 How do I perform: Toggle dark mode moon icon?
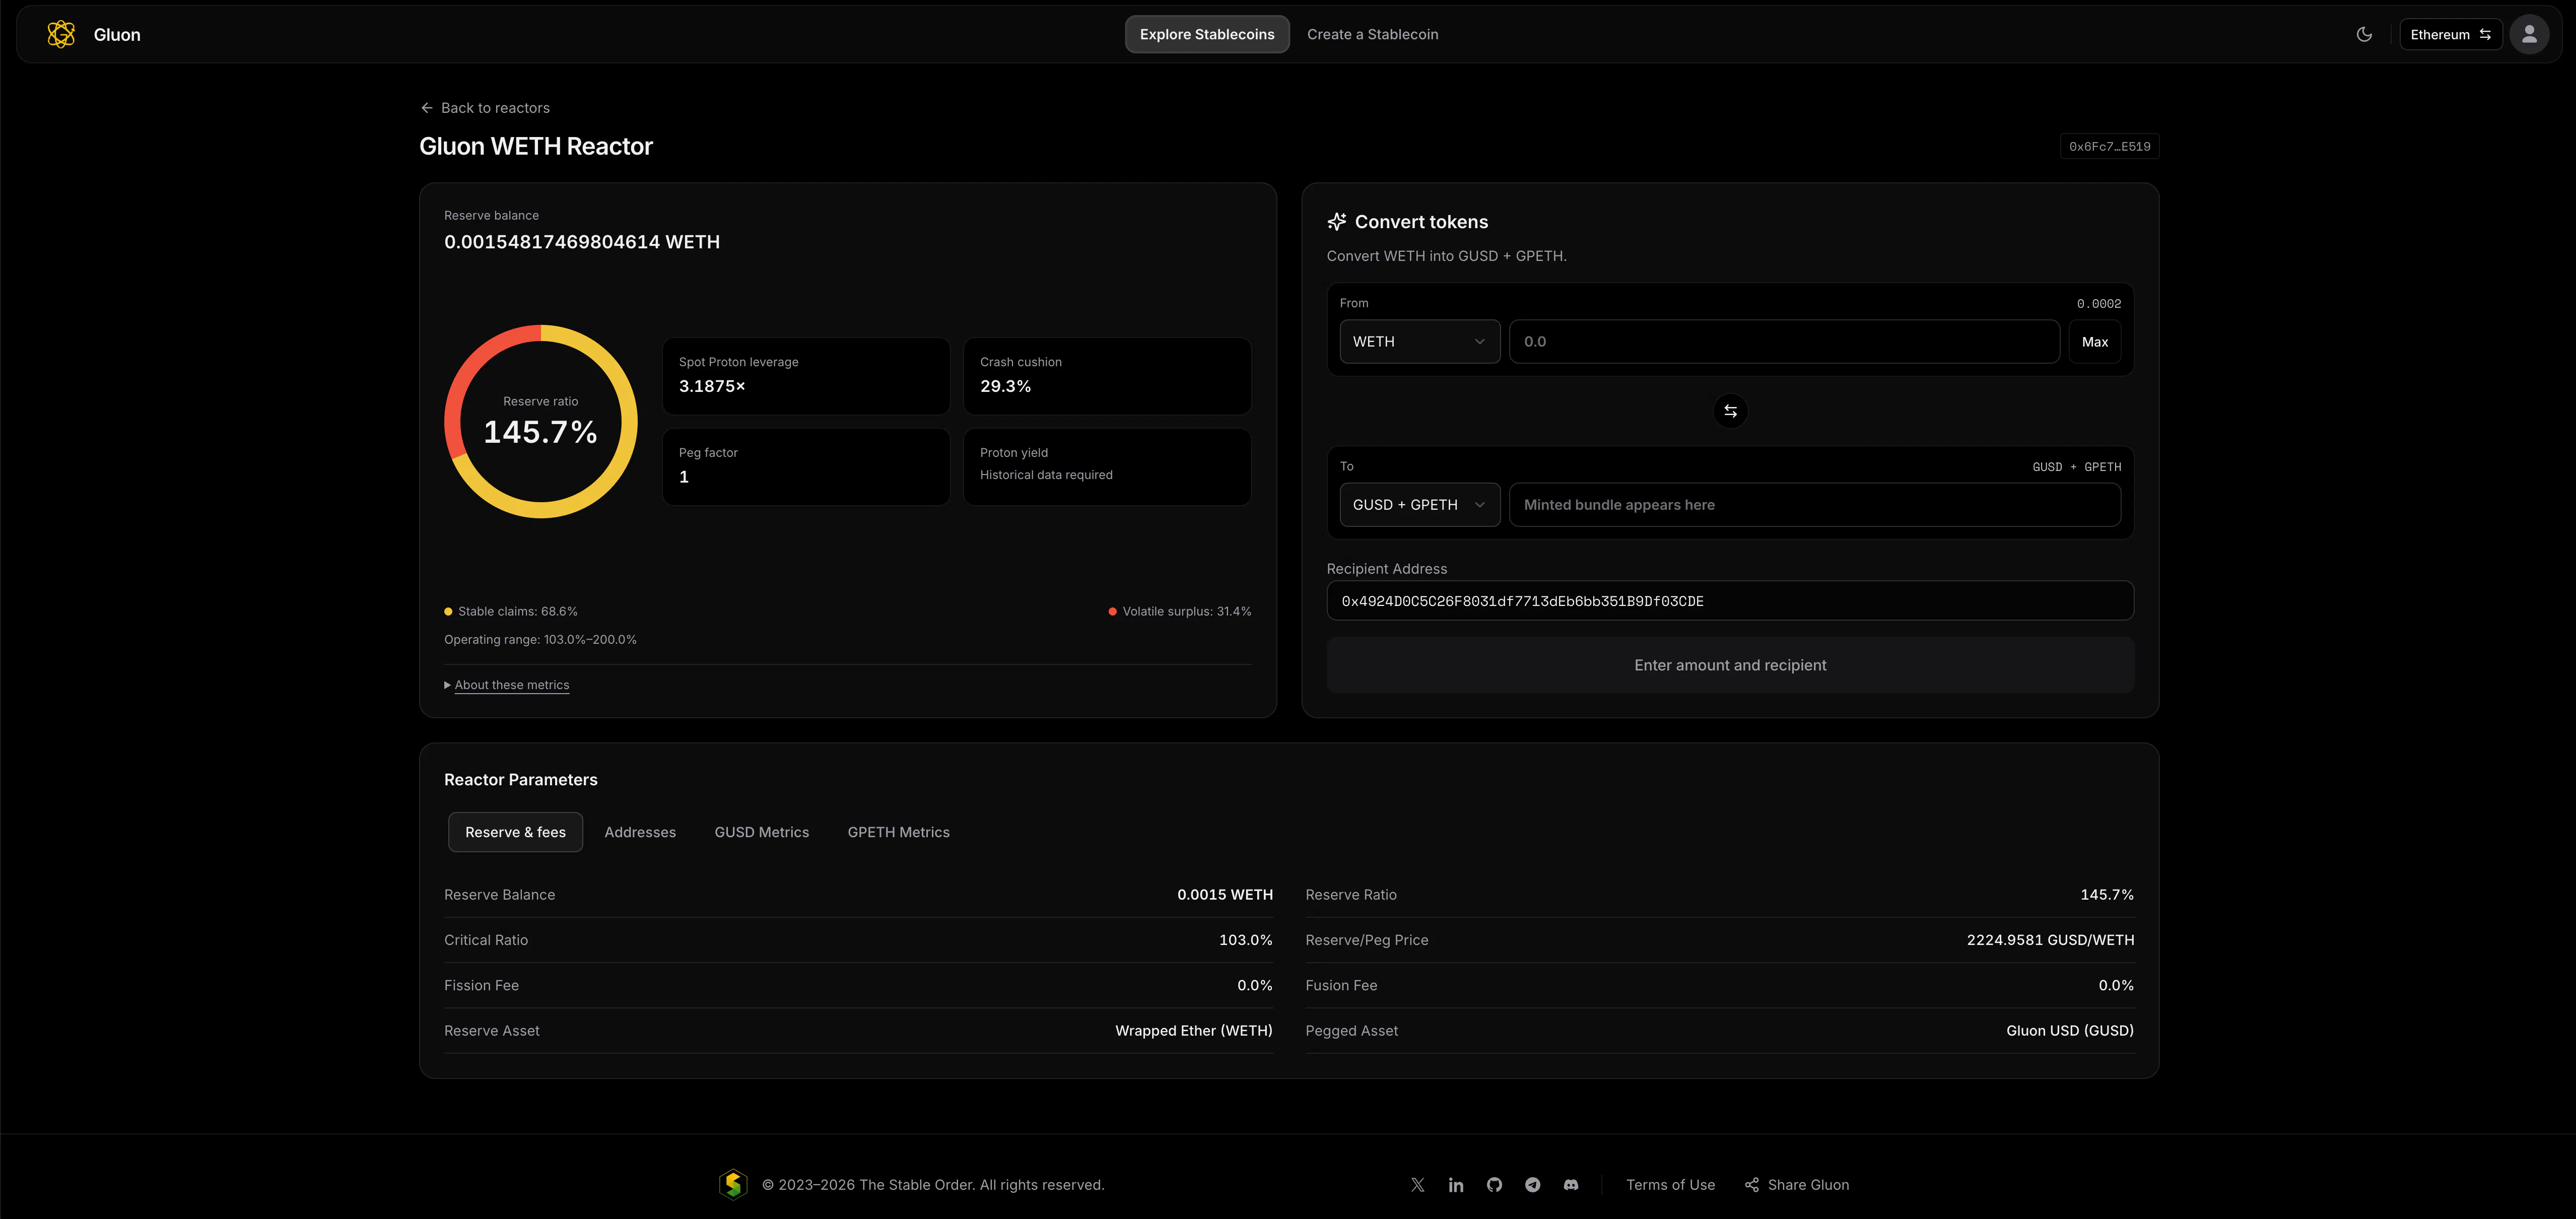(2364, 34)
